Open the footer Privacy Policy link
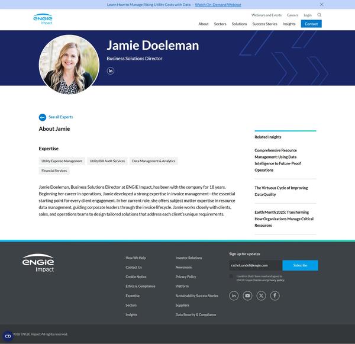This screenshot has width=355, height=344. (x=186, y=277)
